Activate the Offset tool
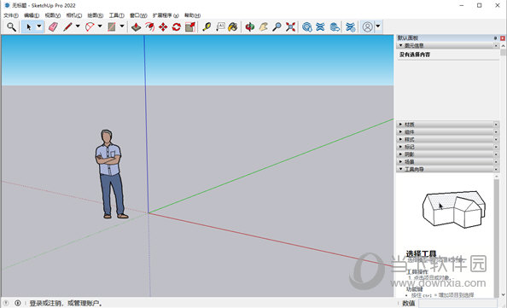The height and width of the screenshot is (308, 507). pos(149,26)
